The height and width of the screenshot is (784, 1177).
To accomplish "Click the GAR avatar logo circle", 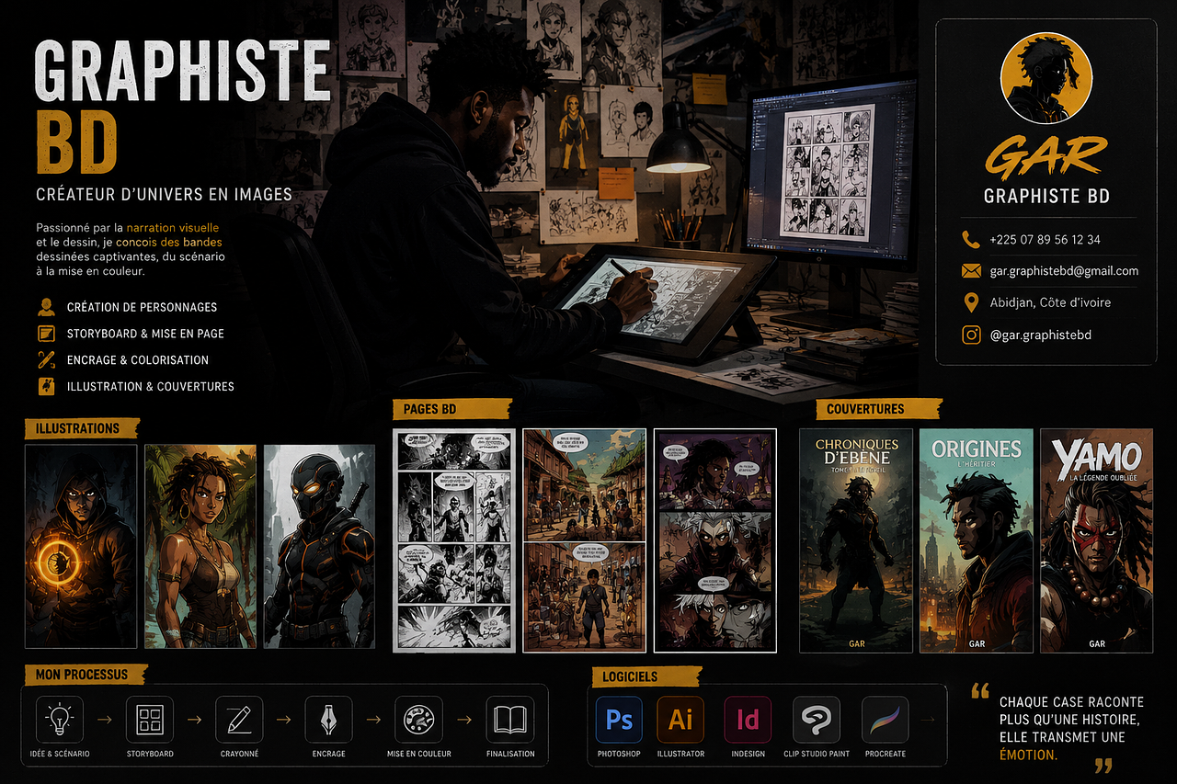I will [x=1046, y=79].
